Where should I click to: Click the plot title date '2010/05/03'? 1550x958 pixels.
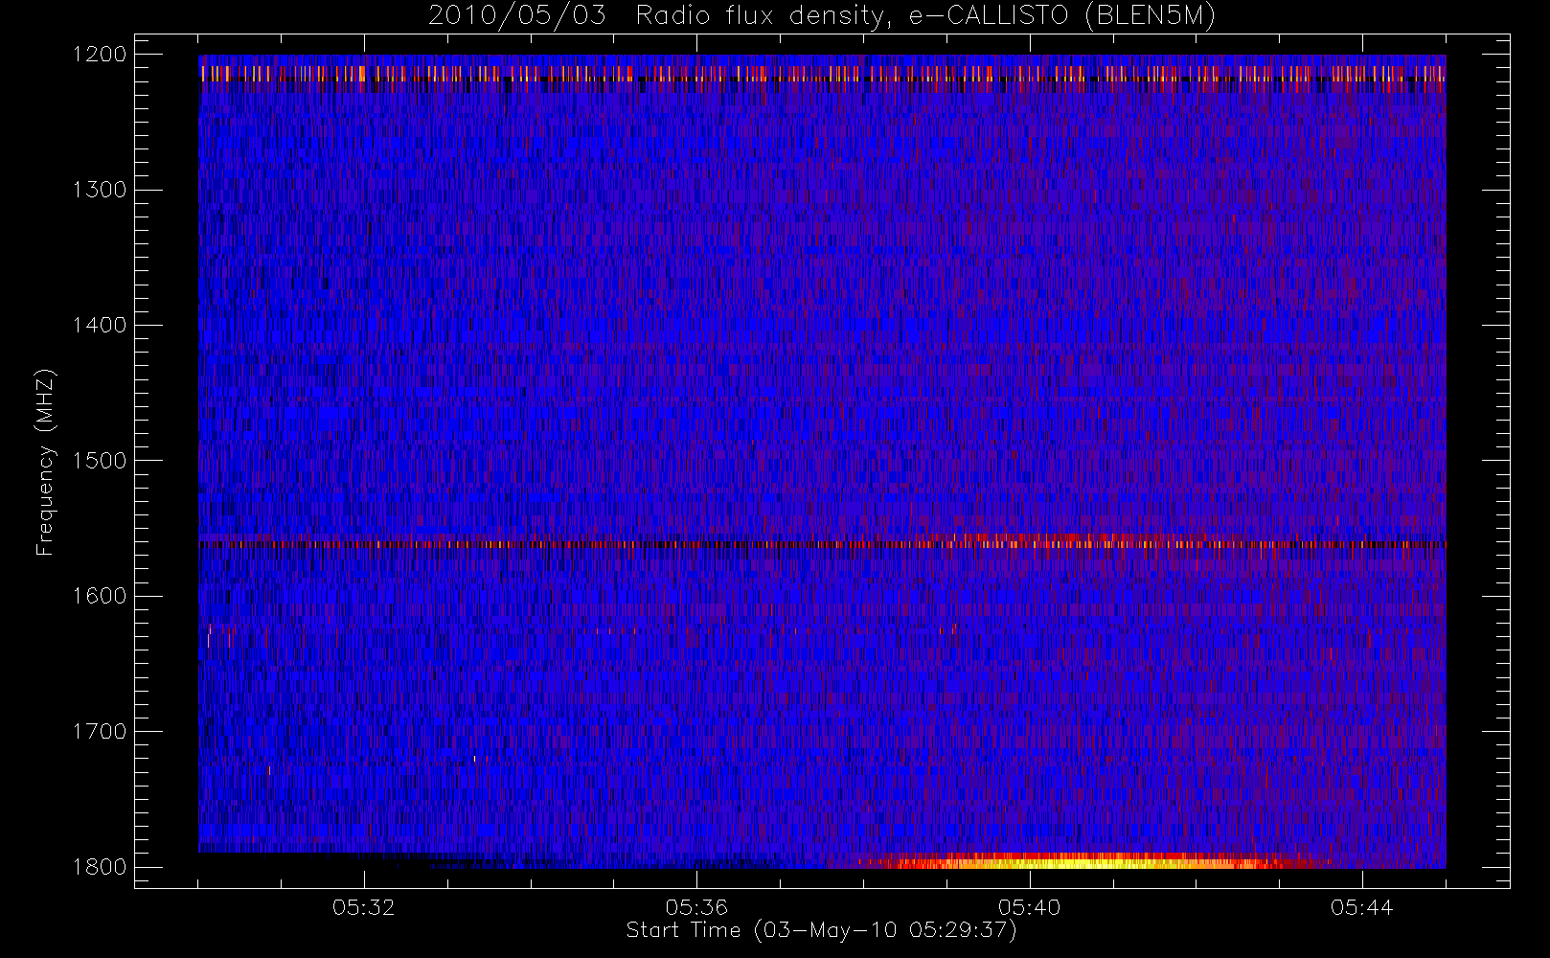click(517, 16)
